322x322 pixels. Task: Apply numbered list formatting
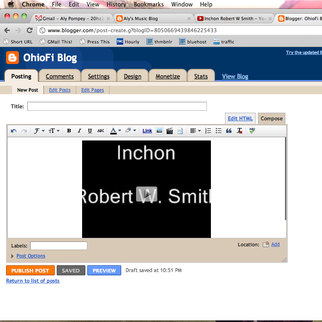tap(208, 131)
